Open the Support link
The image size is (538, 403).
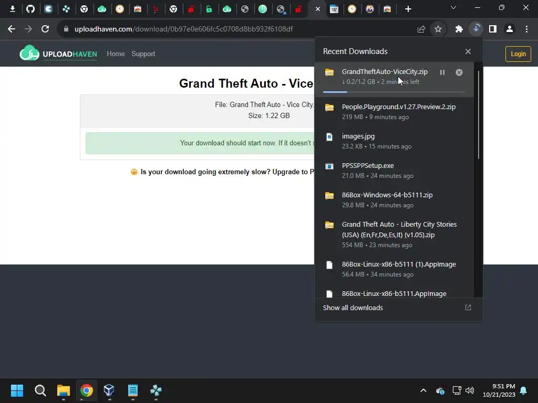click(x=143, y=54)
